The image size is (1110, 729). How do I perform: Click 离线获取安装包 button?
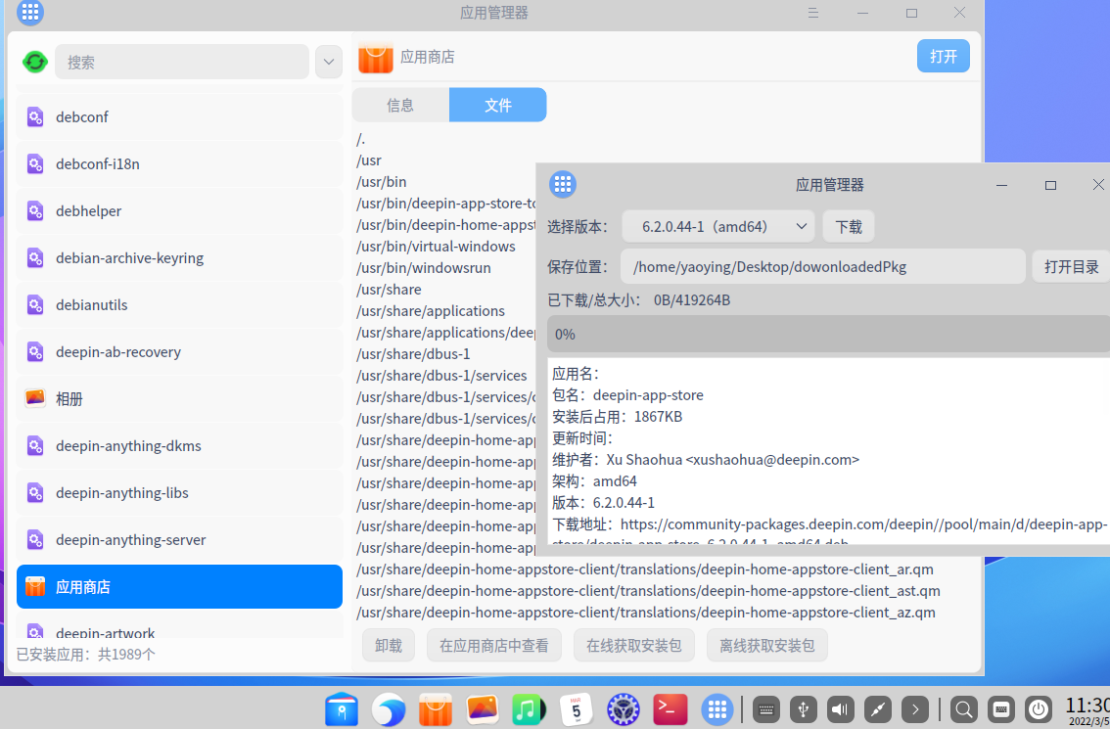coord(767,646)
